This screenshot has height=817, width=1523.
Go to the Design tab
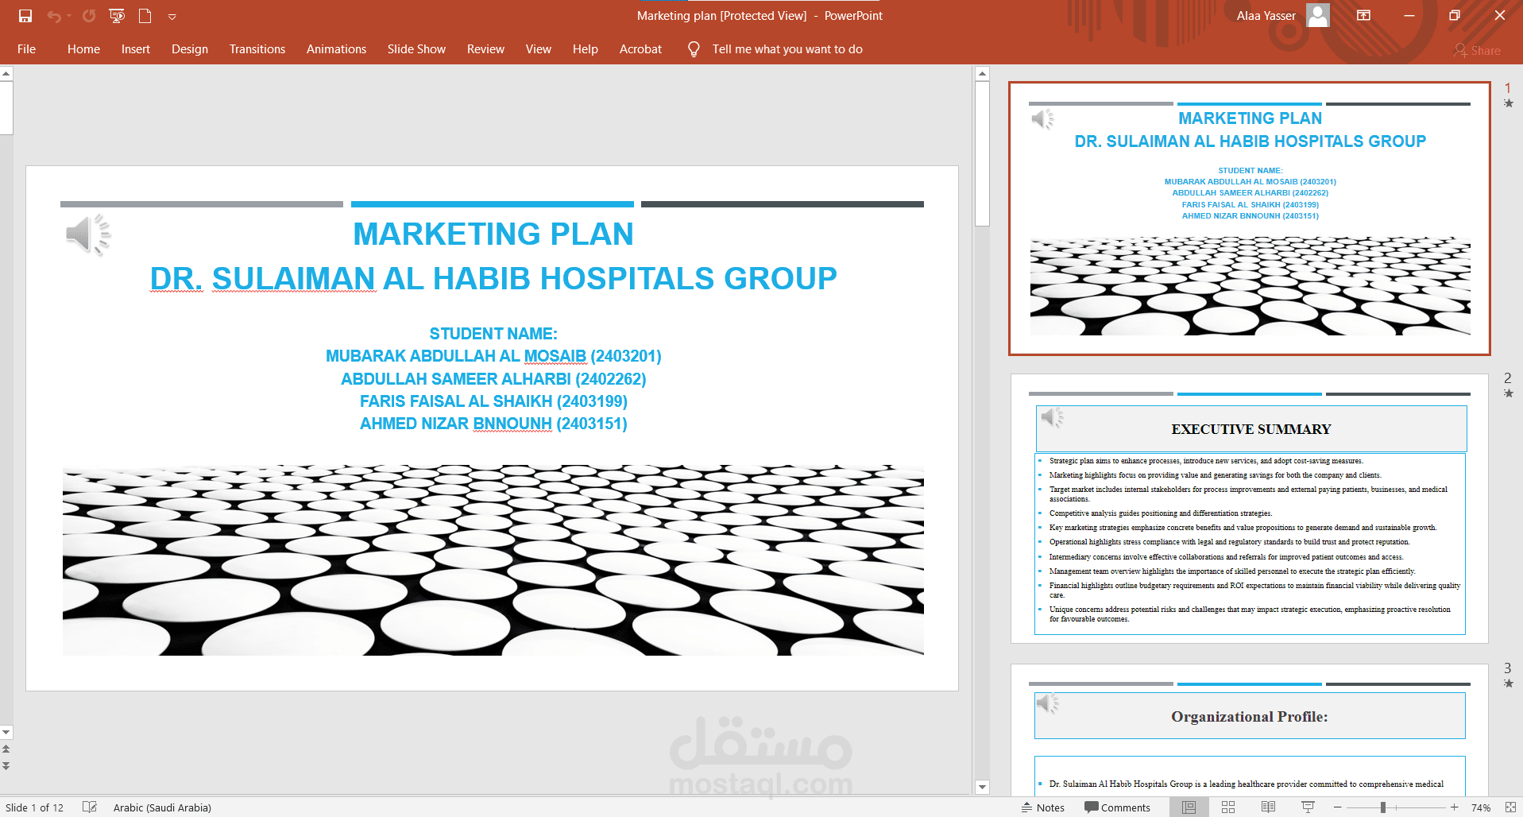[190, 49]
